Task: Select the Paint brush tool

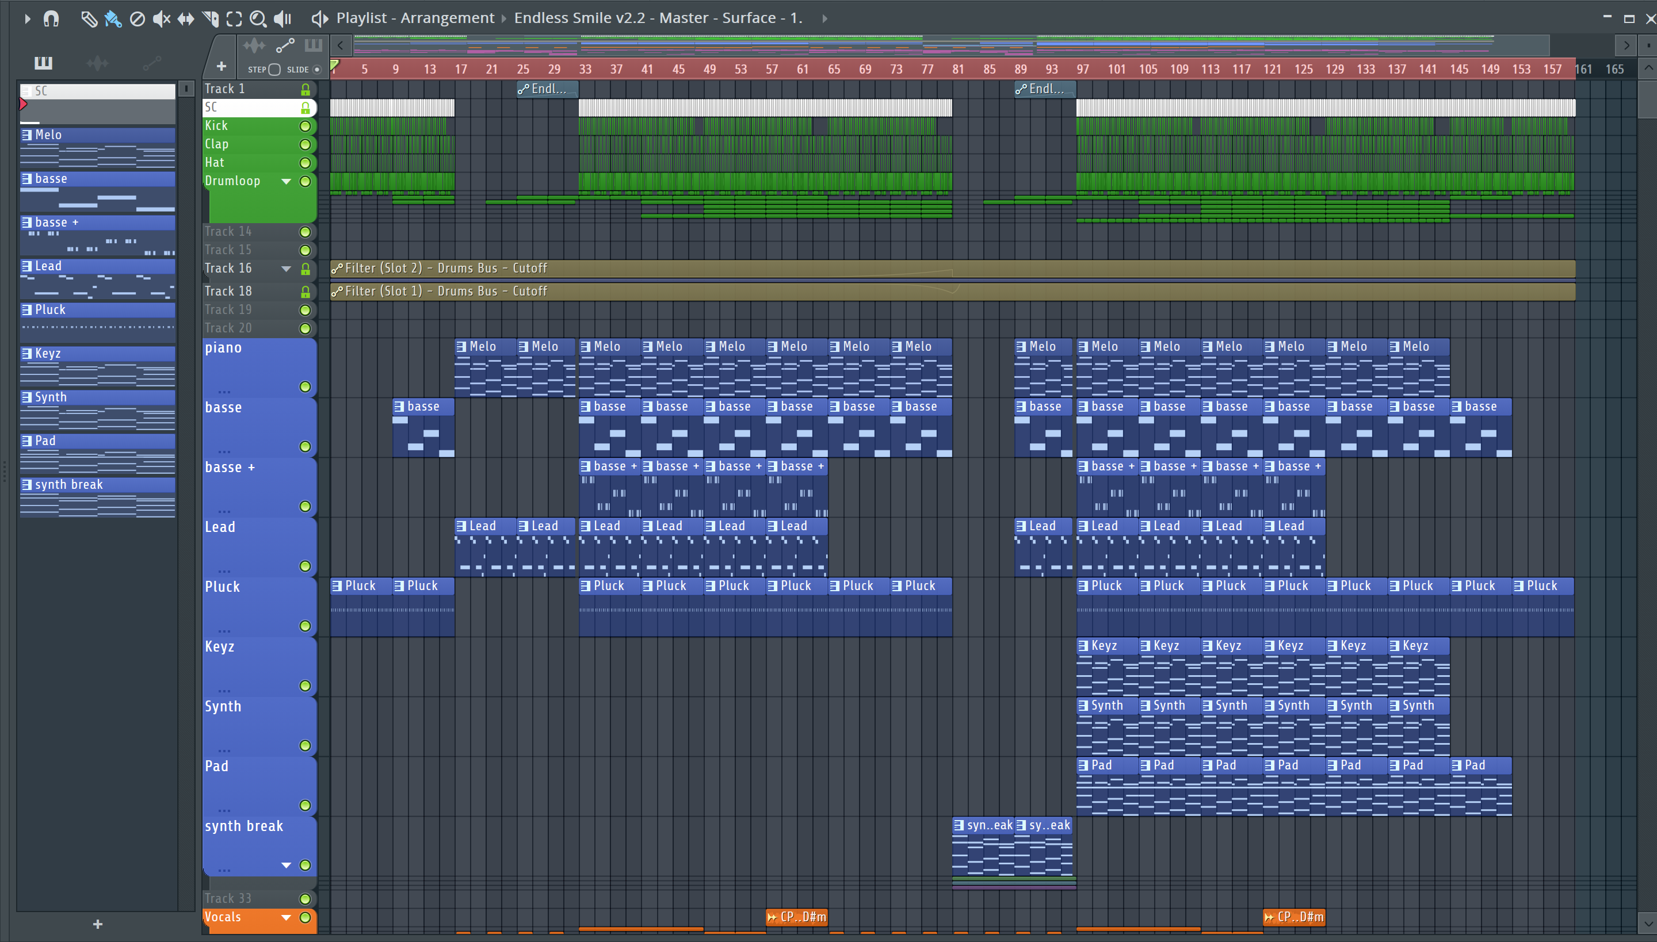Action: point(113,19)
